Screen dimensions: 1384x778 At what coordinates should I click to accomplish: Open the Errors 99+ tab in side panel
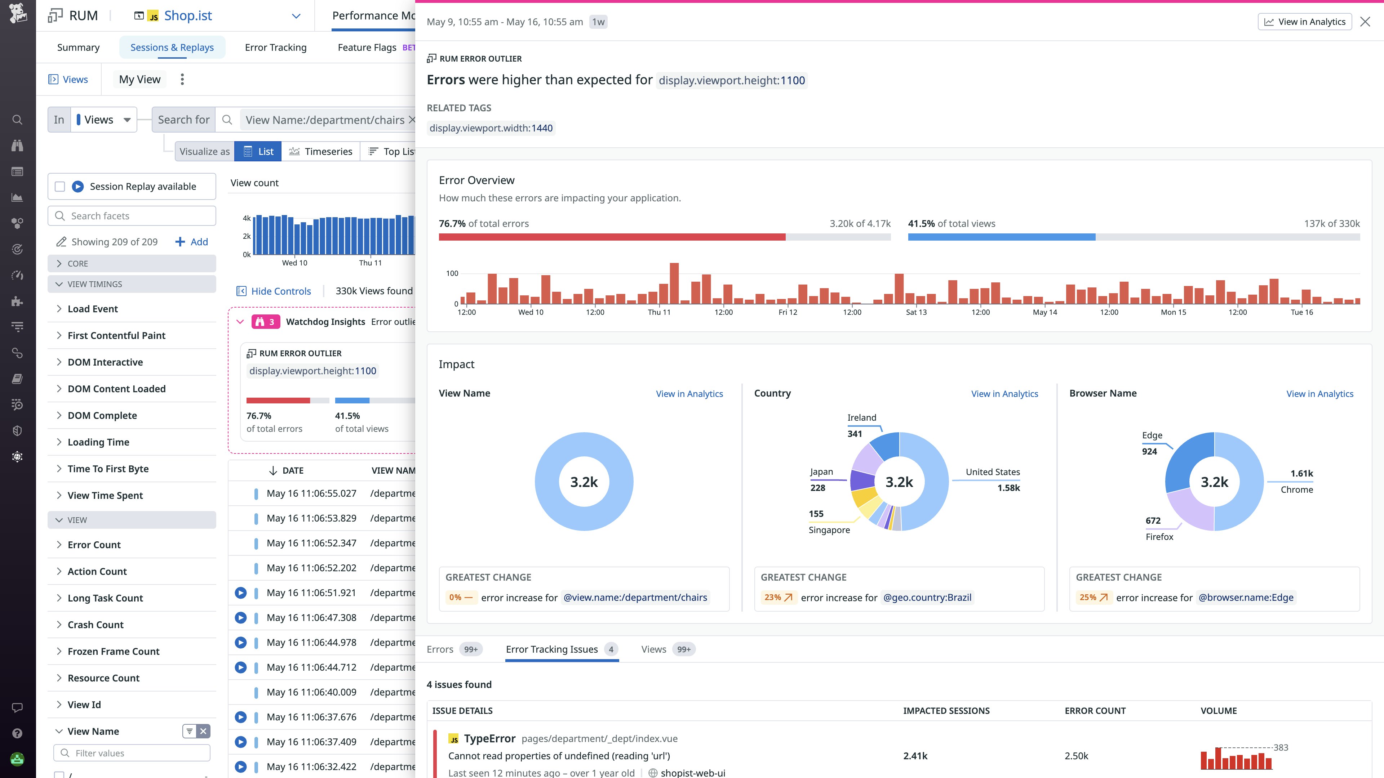point(453,649)
